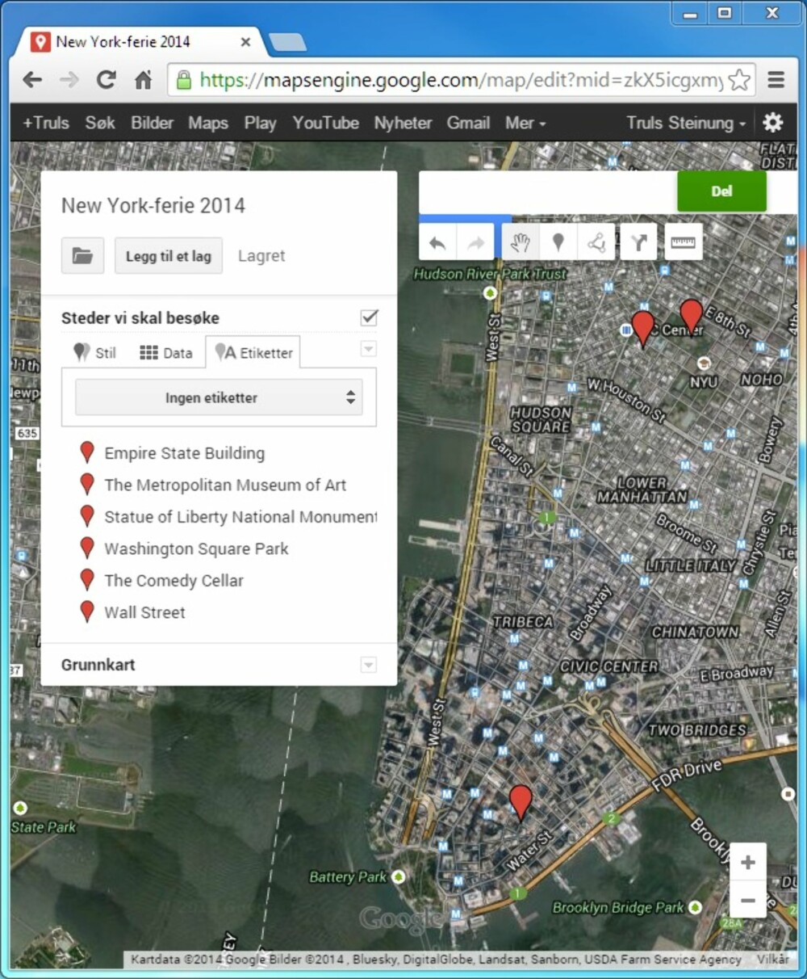Screen dimensions: 807x979
Task: Expand the Grunnkart options arrow
Action: coord(368,665)
